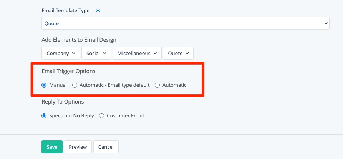Click the Preview button
The image size is (343, 159).
[78, 147]
